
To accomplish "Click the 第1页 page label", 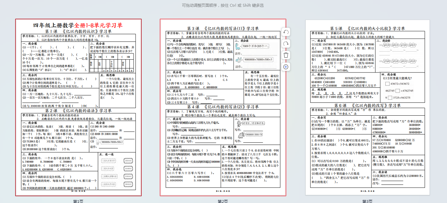I will pos(78,201).
